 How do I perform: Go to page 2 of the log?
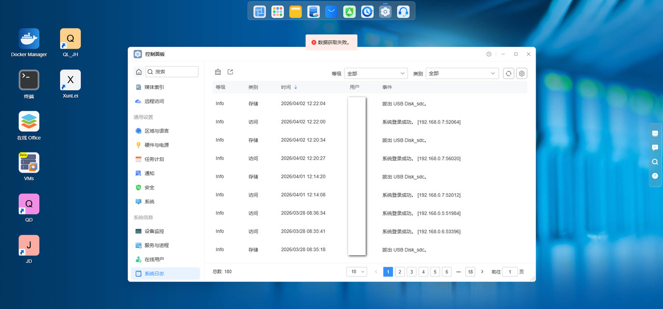tap(400, 272)
